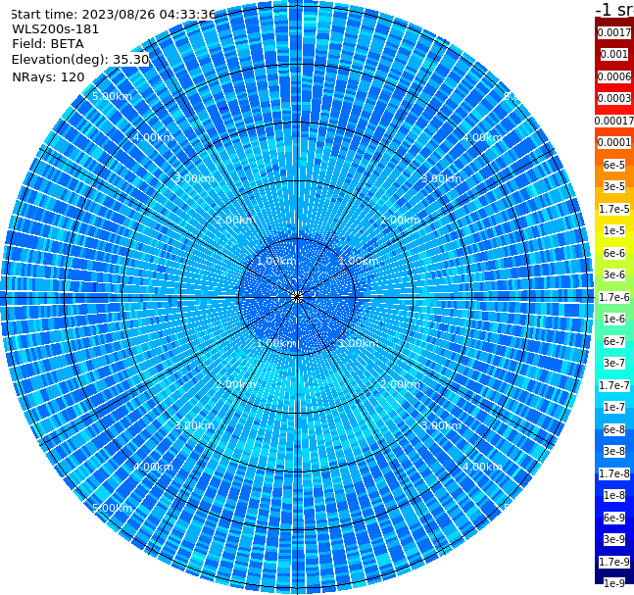Select the 1.7e-7 colorbar value
This screenshot has height=595, width=634.
(x=614, y=385)
